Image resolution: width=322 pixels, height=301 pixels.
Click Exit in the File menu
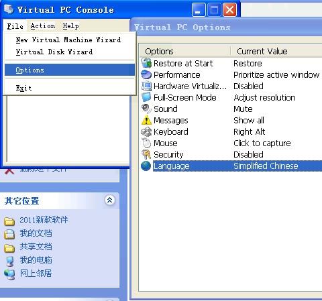click(x=23, y=88)
